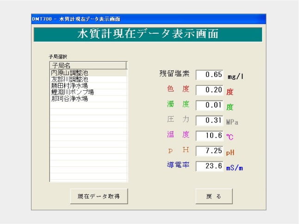Select 友部川調整池 from the list
Screen dimensions: 299x224
[x=69, y=79]
